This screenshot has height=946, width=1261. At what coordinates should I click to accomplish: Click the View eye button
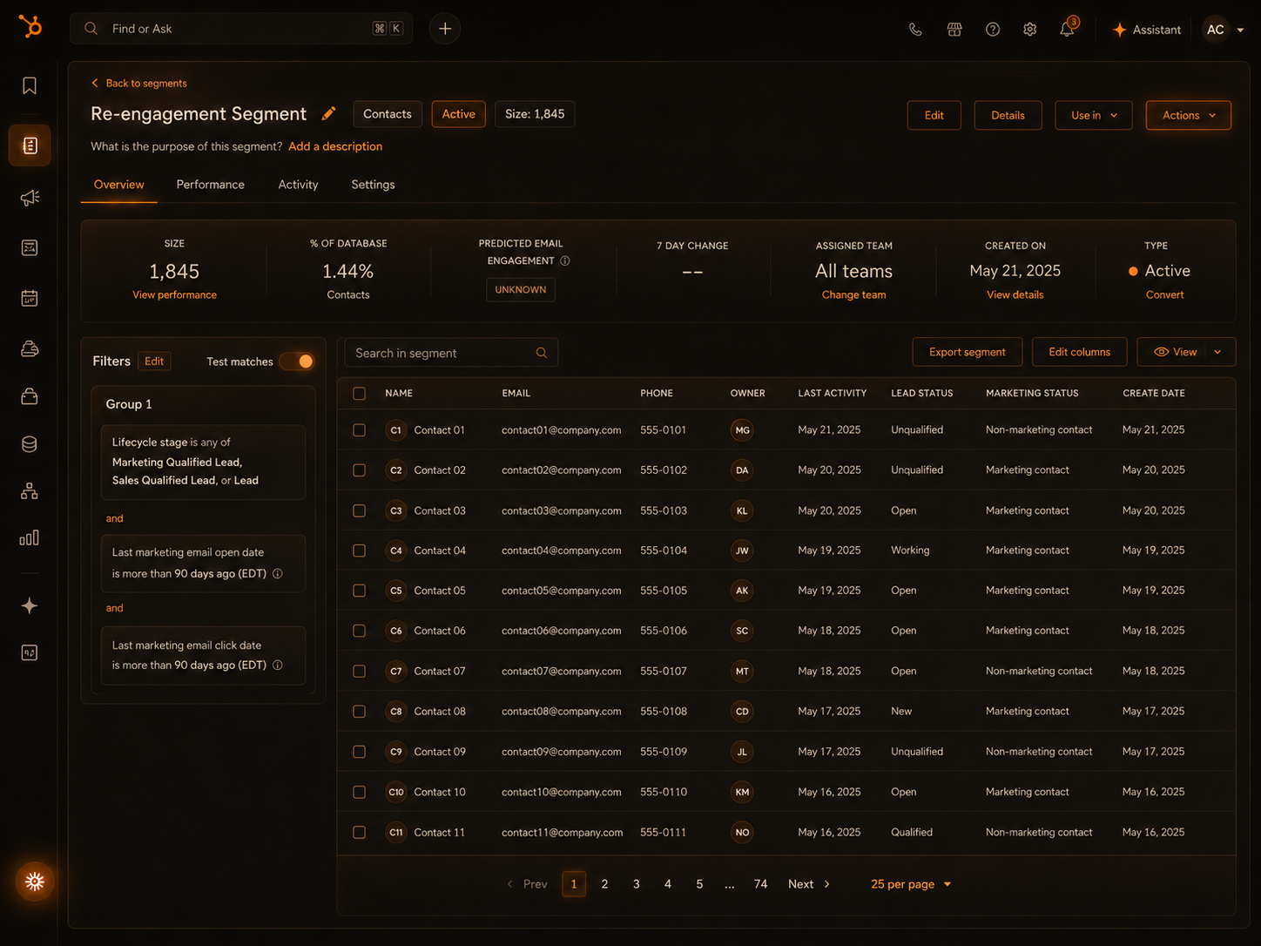[1175, 352]
